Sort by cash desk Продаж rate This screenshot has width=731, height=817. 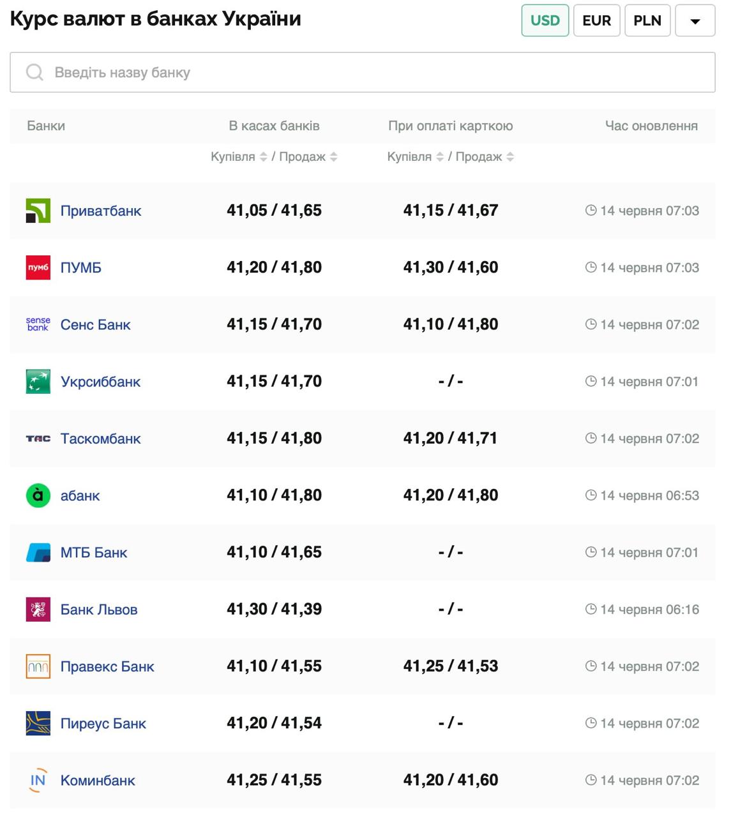coord(334,157)
